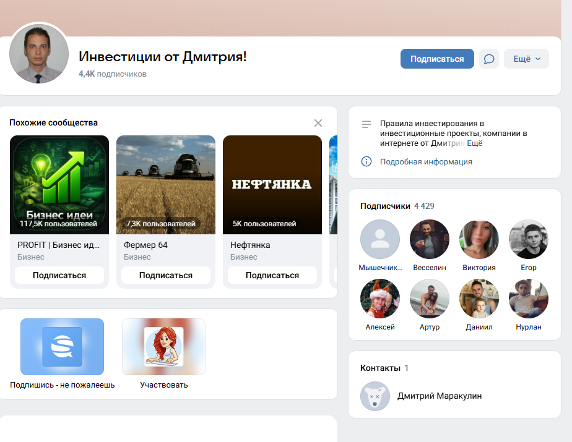Screen dimensions: 572x442
Task: View subscriber Виктория's profile photo
Action: (479, 239)
